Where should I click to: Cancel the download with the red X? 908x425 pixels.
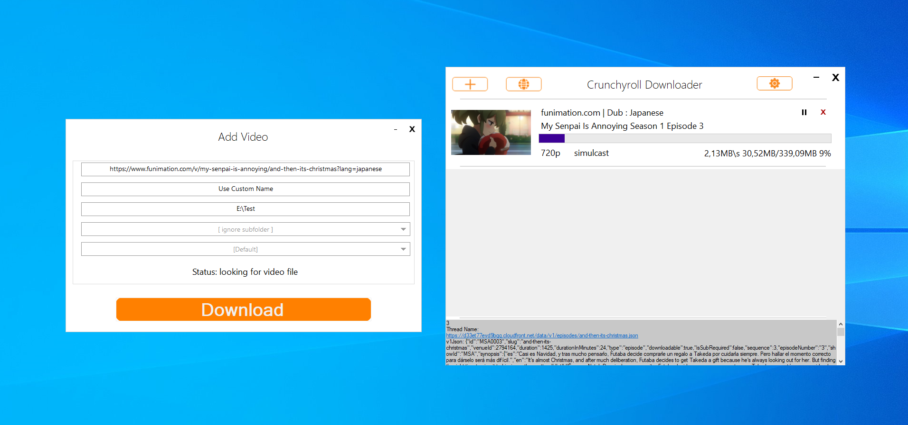[x=823, y=112]
